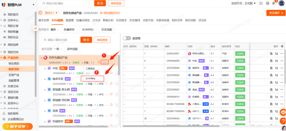Choose 工具预览 from the context menu
This screenshot has height=131, width=286.
tap(90, 69)
